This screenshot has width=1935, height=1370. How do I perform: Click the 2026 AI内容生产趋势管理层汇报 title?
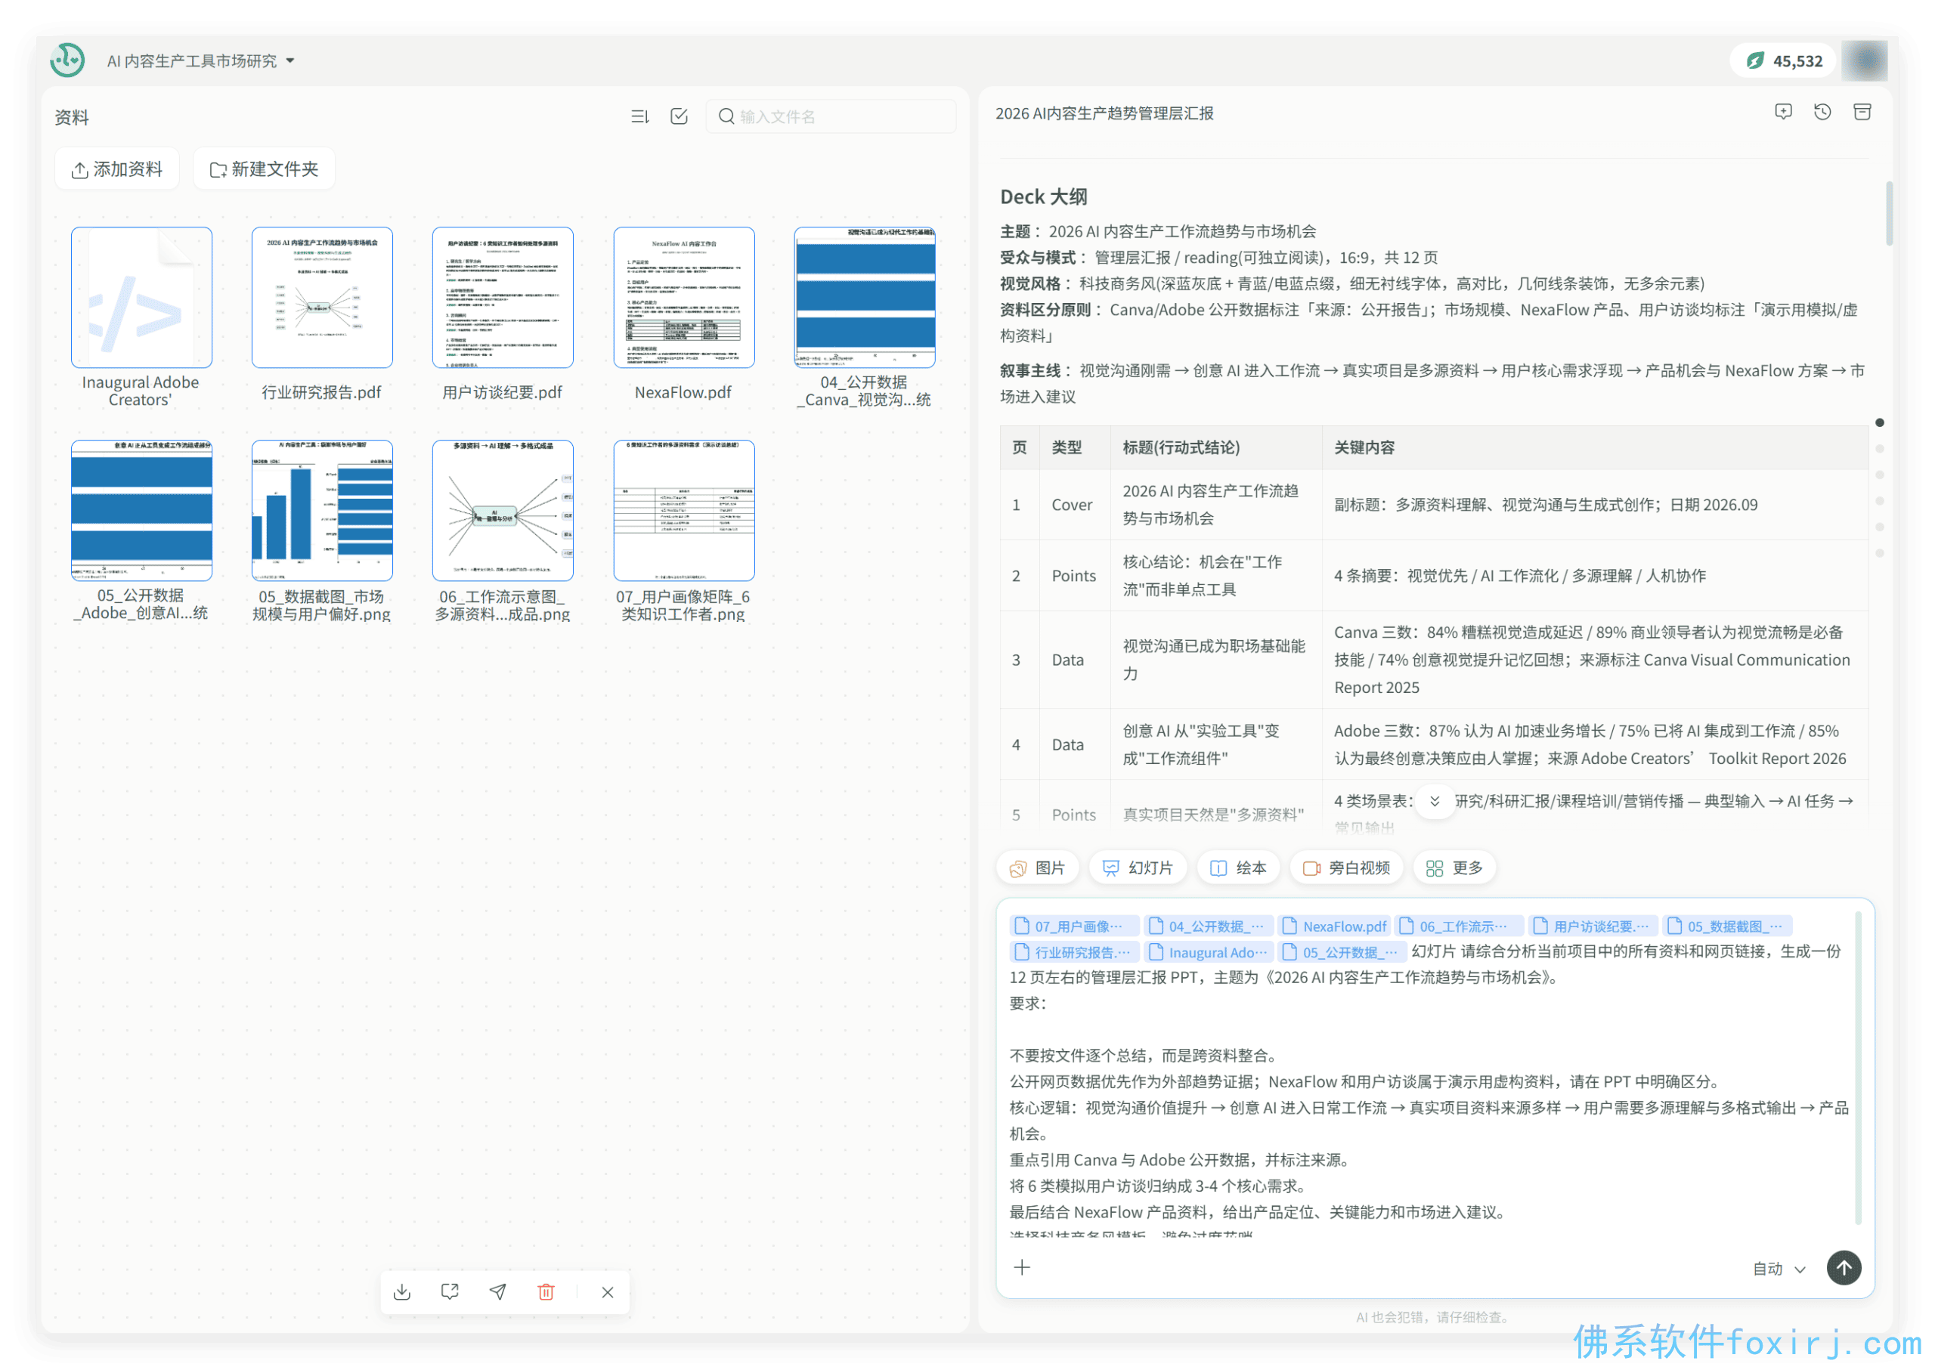tap(1104, 113)
